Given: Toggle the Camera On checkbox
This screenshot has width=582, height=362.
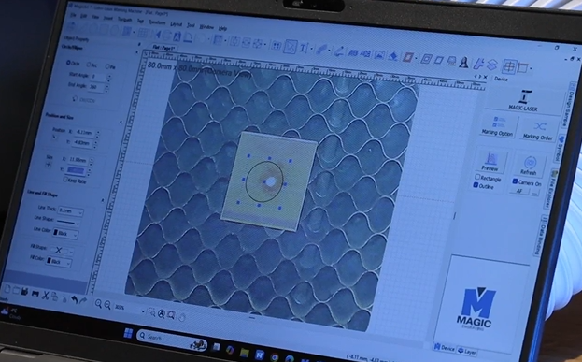Looking at the screenshot, I should (x=515, y=181).
